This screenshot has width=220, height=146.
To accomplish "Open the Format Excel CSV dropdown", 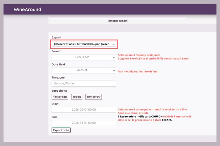I will coord(84,57).
